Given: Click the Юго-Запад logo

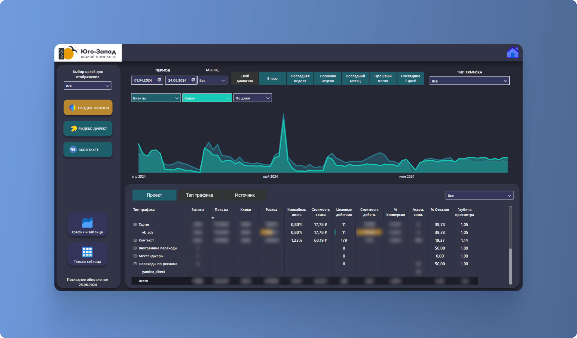Looking at the screenshot, I should click(x=88, y=53).
